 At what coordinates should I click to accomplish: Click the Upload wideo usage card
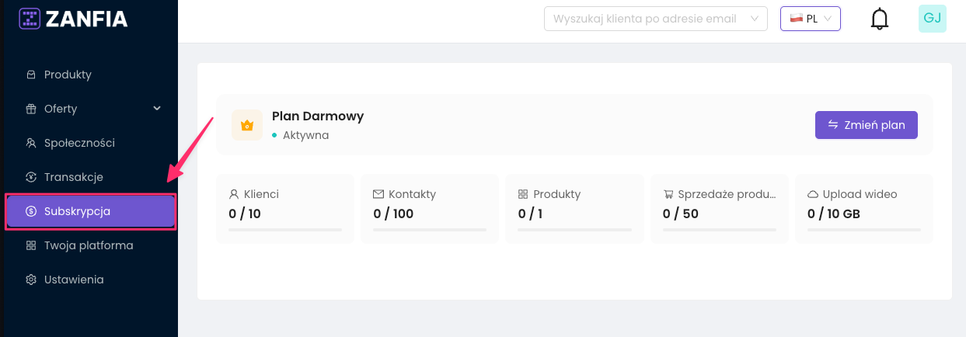pyautogui.click(x=863, y=208)
